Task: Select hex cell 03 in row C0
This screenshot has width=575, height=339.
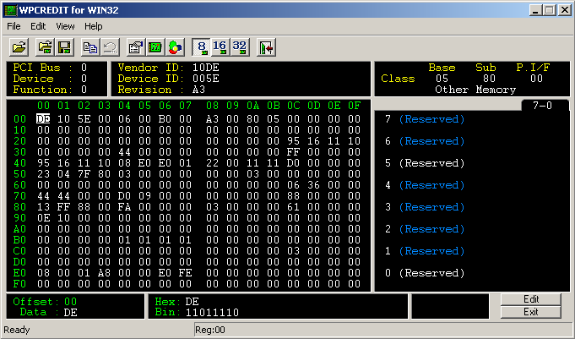Action: click(293, 251)
